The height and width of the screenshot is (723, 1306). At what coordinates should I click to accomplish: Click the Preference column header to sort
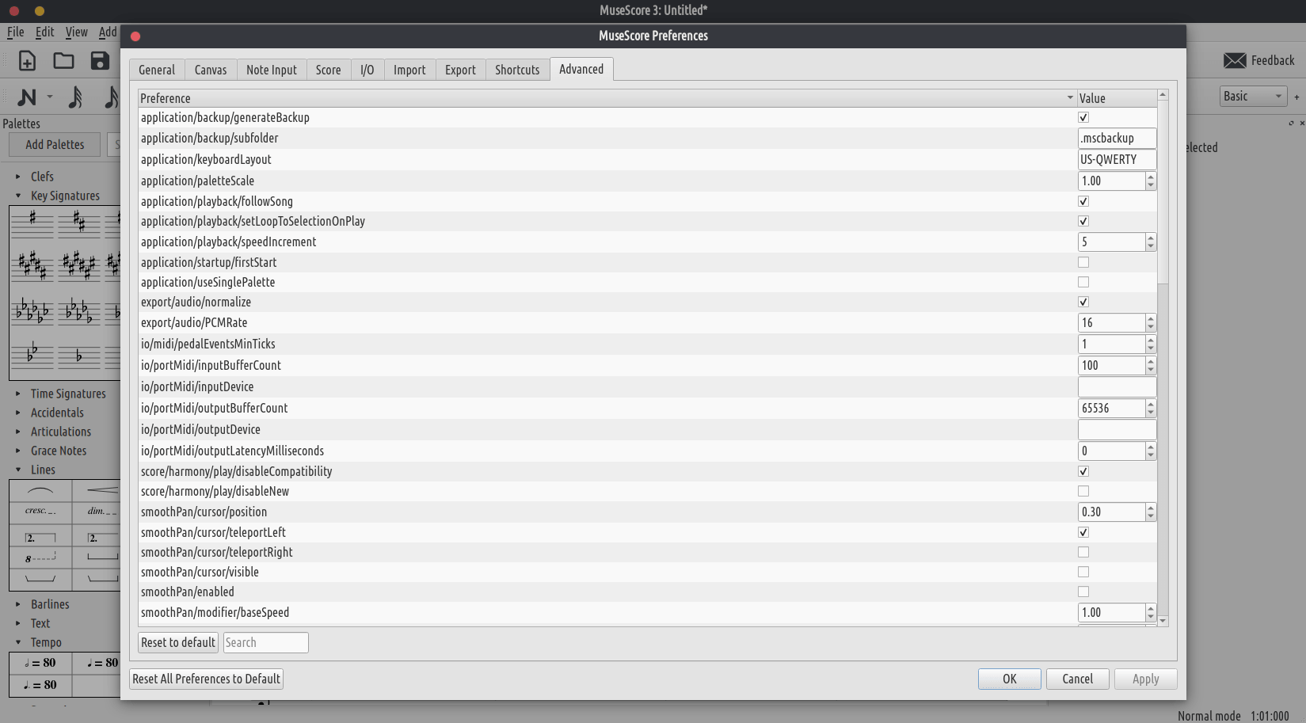pos(607,98)
